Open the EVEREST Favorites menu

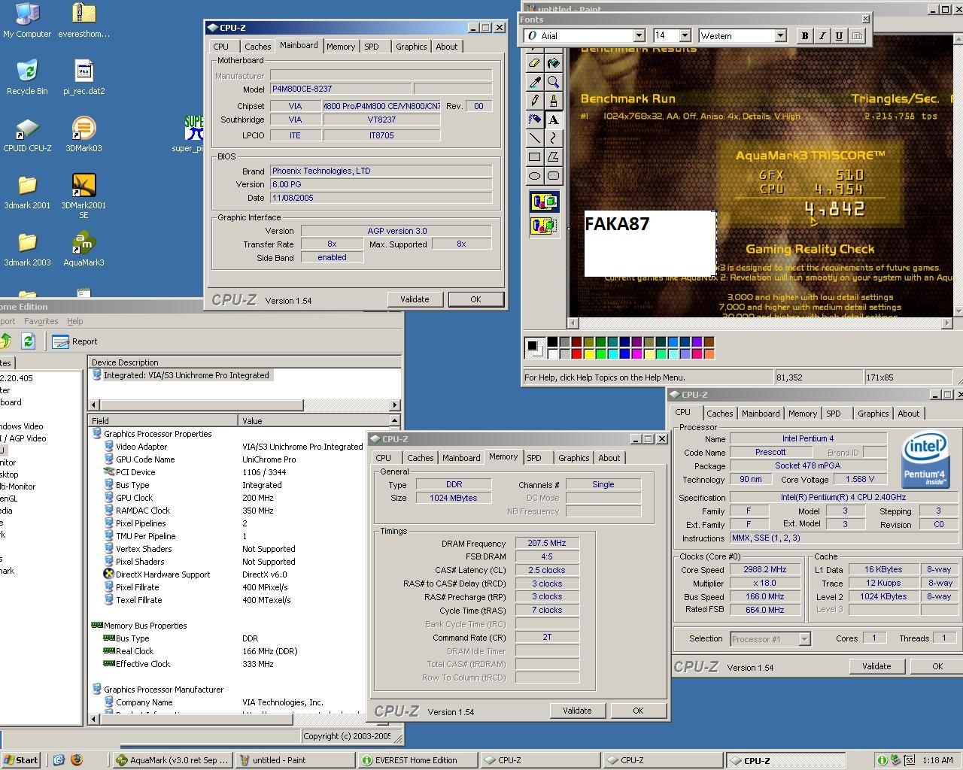tap(41, 321)
